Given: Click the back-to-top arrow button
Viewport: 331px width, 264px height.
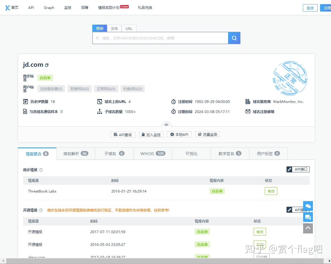Looking at the screenshot, I should click(x=308, y=228).
